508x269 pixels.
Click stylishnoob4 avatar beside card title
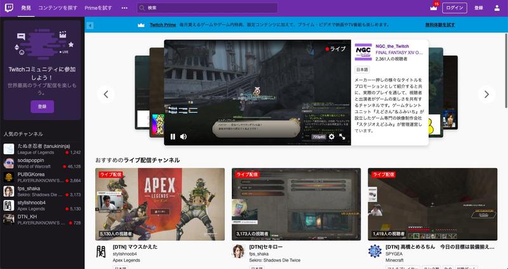(x=101, y=251)
